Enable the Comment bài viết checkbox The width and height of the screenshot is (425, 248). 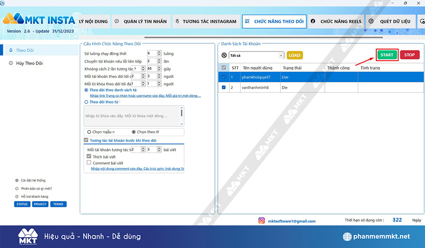(x=89, y=163)
